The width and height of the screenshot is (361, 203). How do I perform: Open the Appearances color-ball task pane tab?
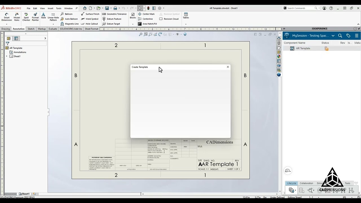279,57
